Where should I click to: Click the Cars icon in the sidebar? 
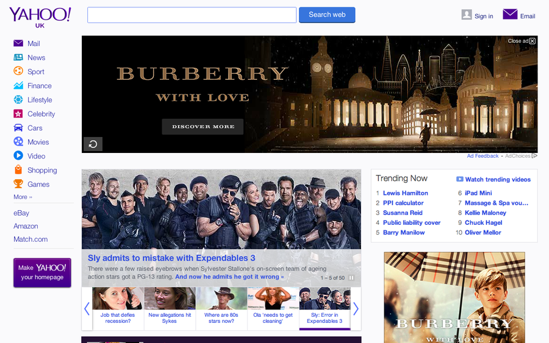point(18,128)
